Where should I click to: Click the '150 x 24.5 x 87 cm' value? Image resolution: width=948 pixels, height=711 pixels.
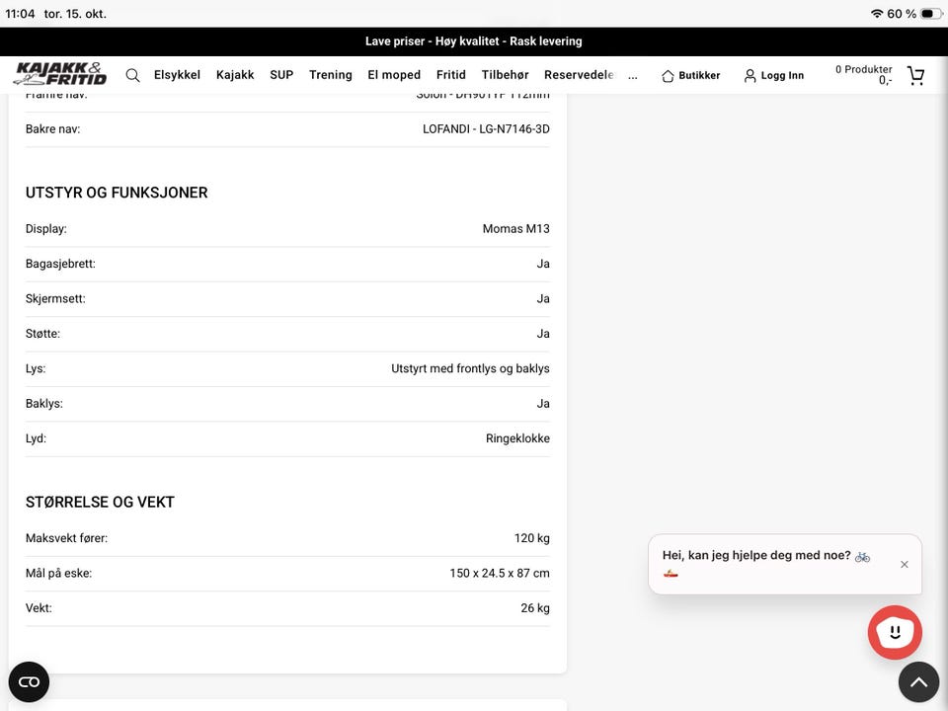pyautogui.click(x=500, y=573)
